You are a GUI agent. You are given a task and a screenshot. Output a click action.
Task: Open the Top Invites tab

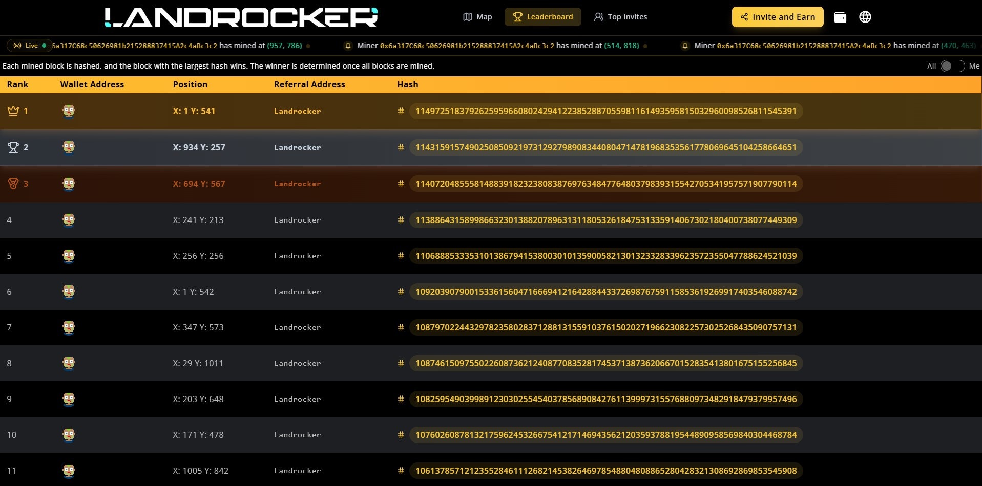621,17
